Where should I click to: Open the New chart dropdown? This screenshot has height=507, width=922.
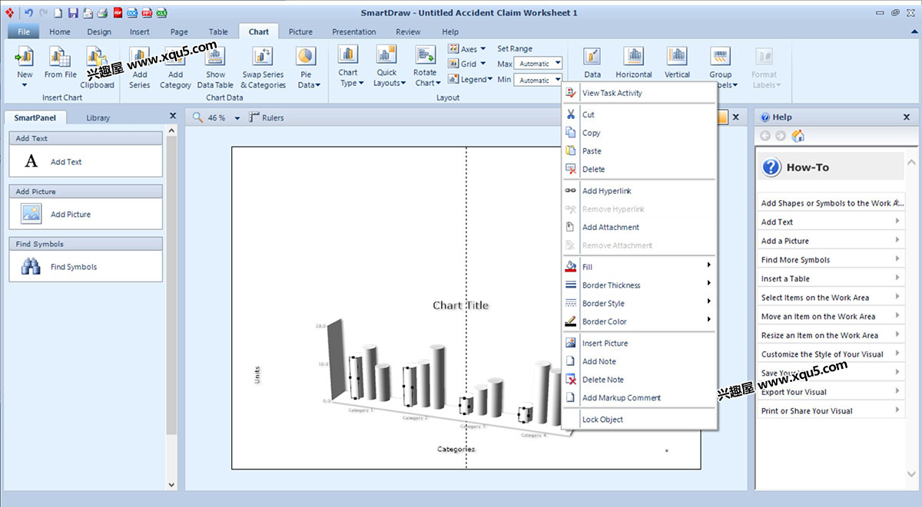[25, 85]
